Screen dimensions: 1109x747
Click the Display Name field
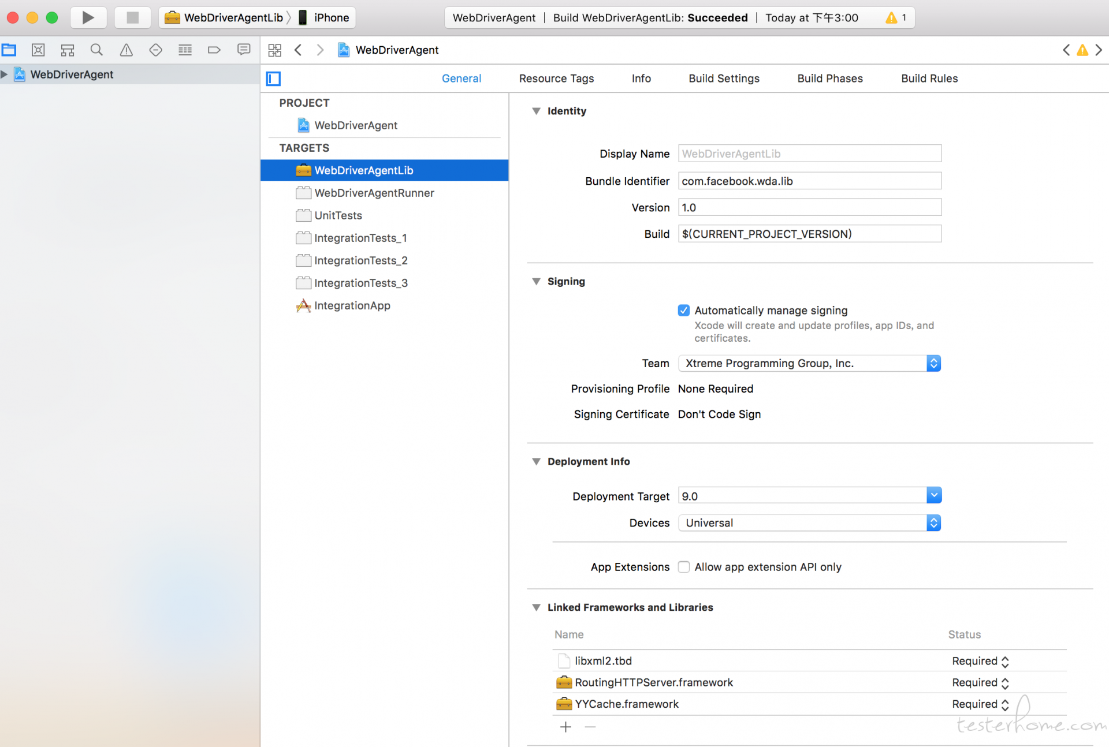pos(810,154)
